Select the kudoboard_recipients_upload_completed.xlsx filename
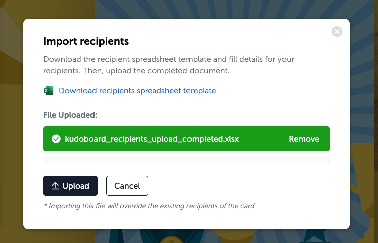The height and width of the screenshot is (243, 378). [152, 139]
